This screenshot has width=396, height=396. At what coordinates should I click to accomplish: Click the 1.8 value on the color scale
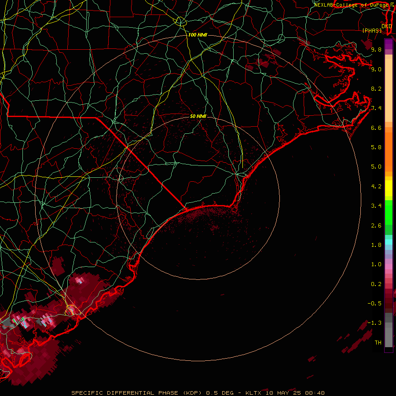[376, 245]
